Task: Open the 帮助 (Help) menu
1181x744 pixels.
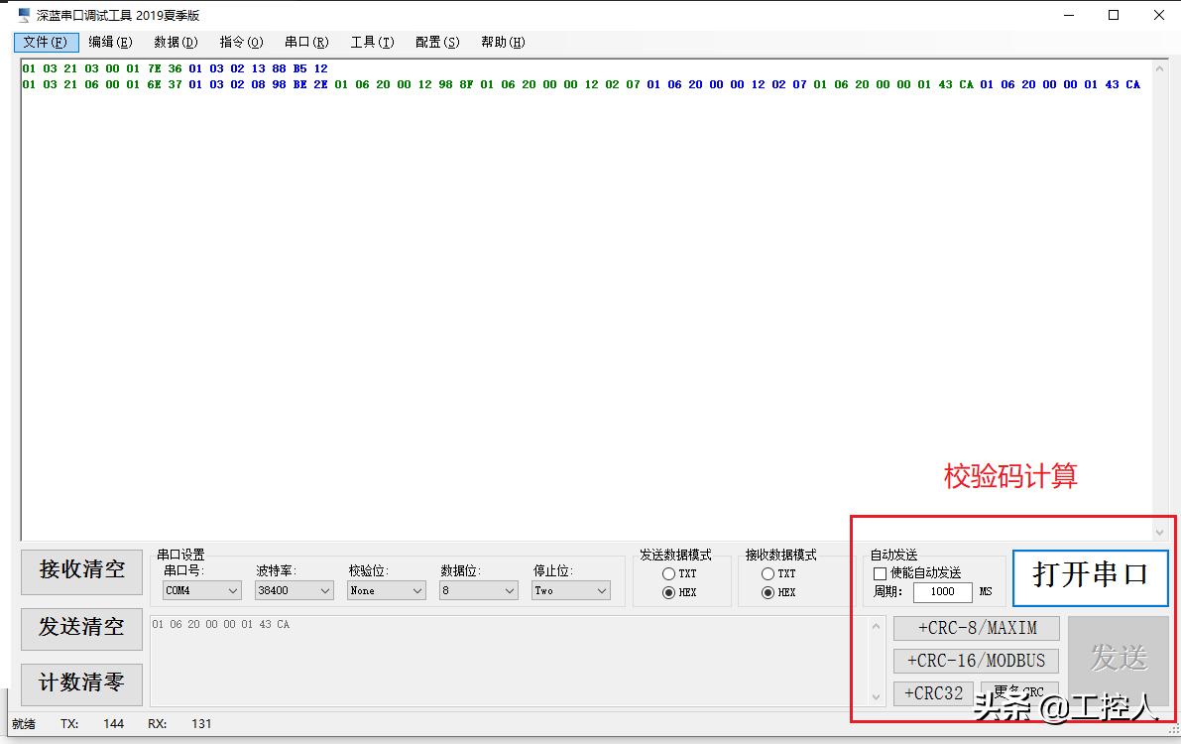Action: coord(502,42)
